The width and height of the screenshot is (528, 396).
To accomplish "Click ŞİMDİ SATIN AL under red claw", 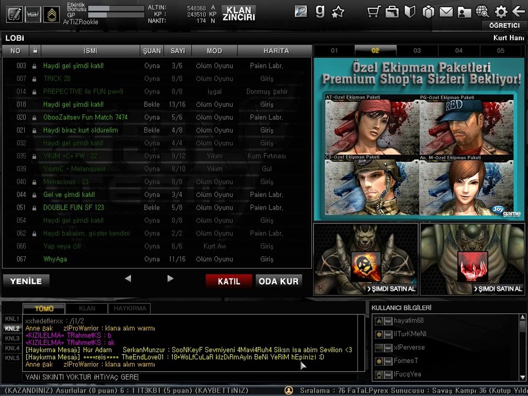I will [x=498, y=289].
